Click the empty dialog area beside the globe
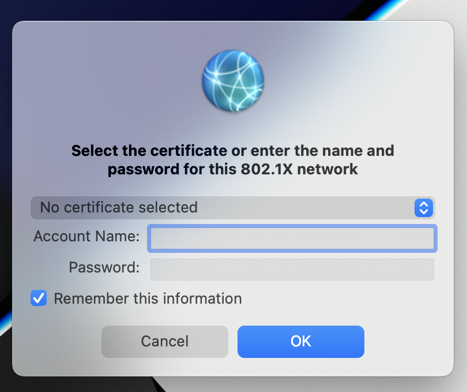 point(346,81)
